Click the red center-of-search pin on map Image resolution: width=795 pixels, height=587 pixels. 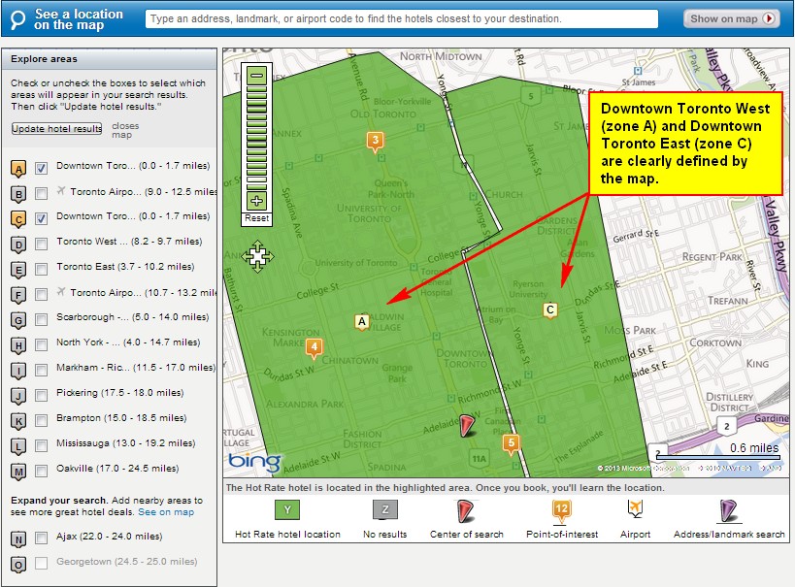(467, 425)
